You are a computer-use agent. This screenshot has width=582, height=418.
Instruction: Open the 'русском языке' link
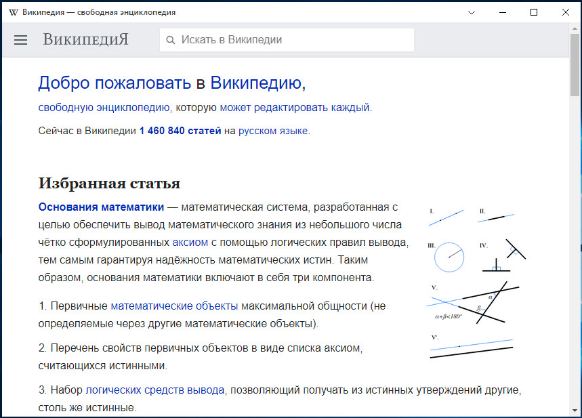point(273,131)
